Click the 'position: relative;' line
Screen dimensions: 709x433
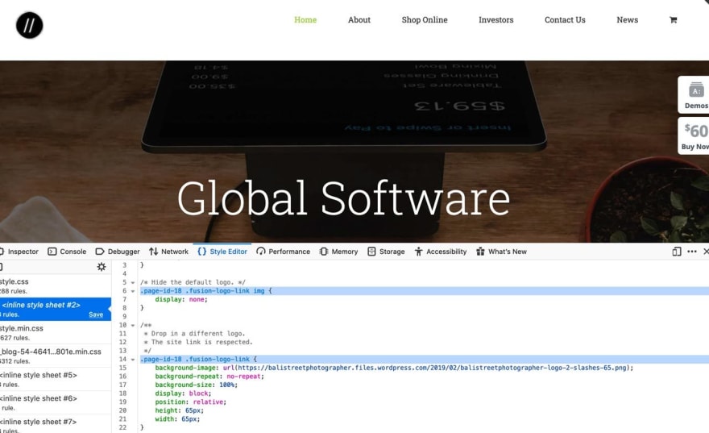coord(190,402)
